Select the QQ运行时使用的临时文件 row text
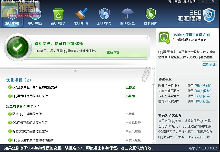The height and width of the screenshot is (152, 220). 30,96
